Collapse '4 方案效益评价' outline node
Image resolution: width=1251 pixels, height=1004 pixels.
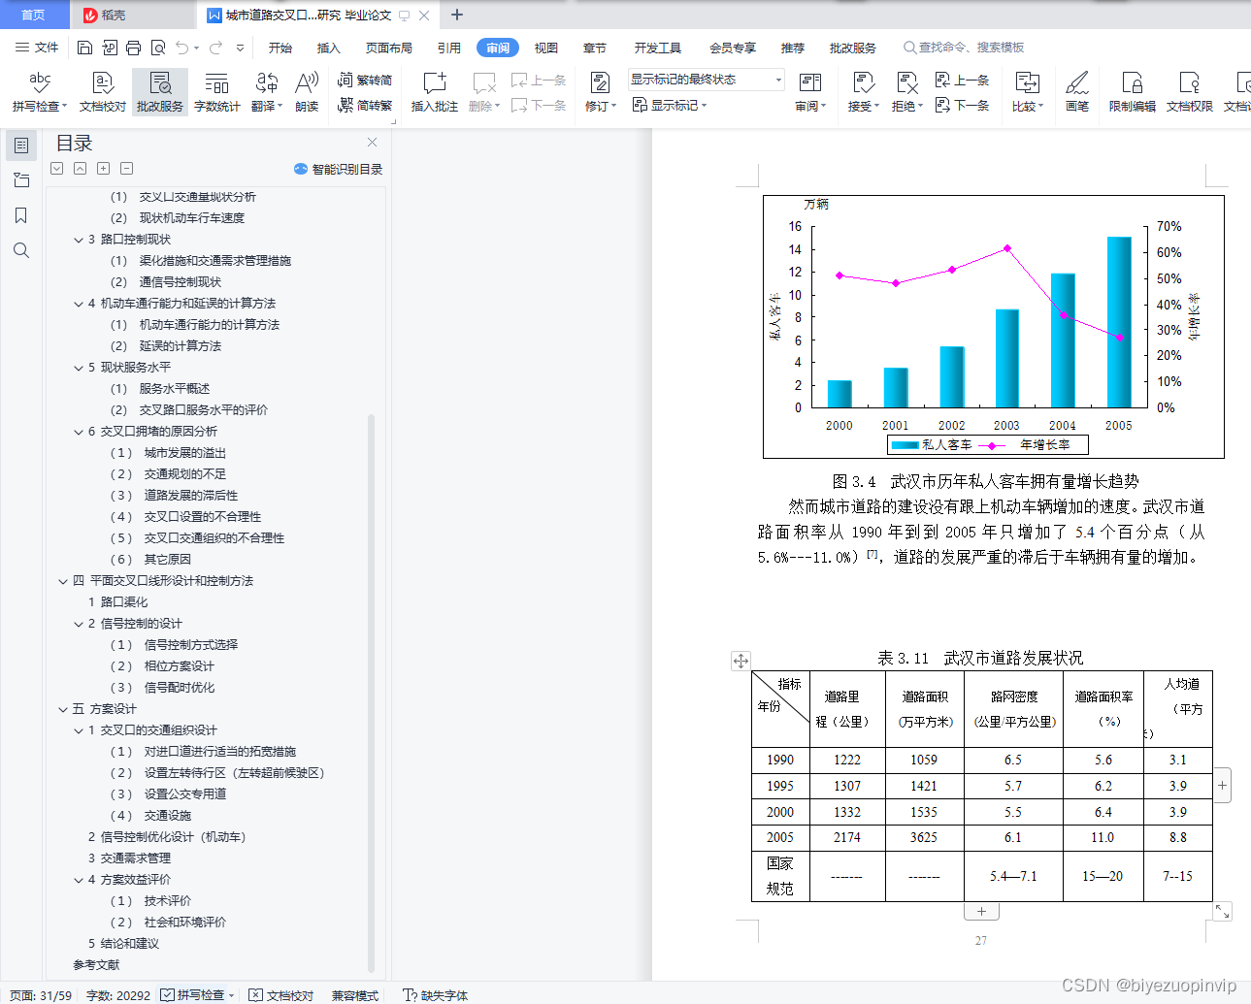coord(79,880)
